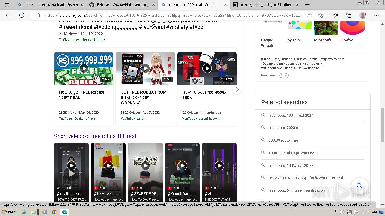Viewport: 385px width, 216px height.
Task: Search $99.99 robux free
Action: point(283,140)
